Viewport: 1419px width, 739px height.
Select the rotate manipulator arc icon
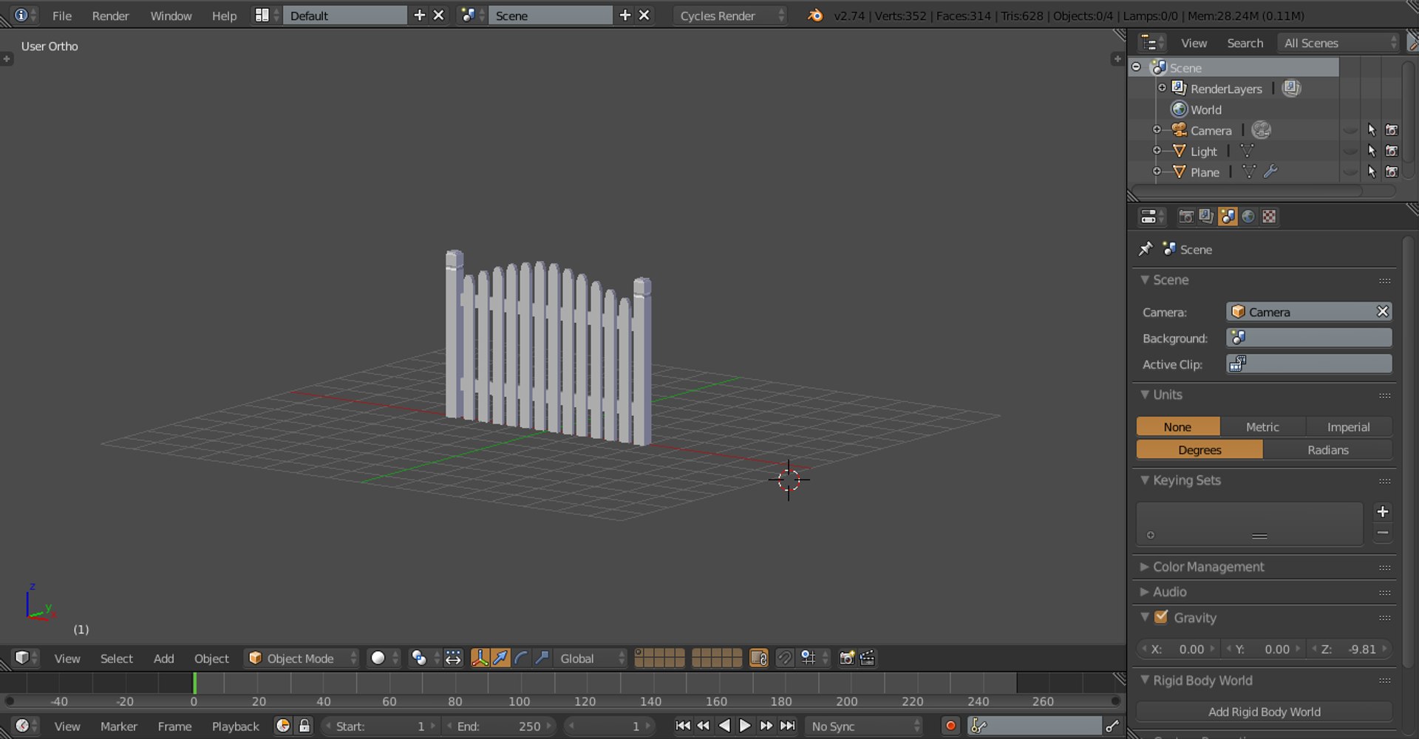(521, 658)
